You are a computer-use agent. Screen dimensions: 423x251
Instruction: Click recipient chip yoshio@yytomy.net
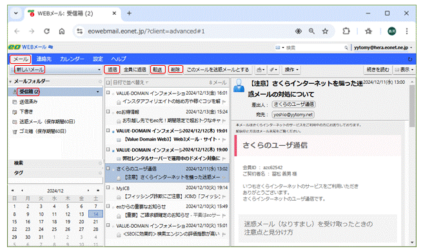click(293, 115)
